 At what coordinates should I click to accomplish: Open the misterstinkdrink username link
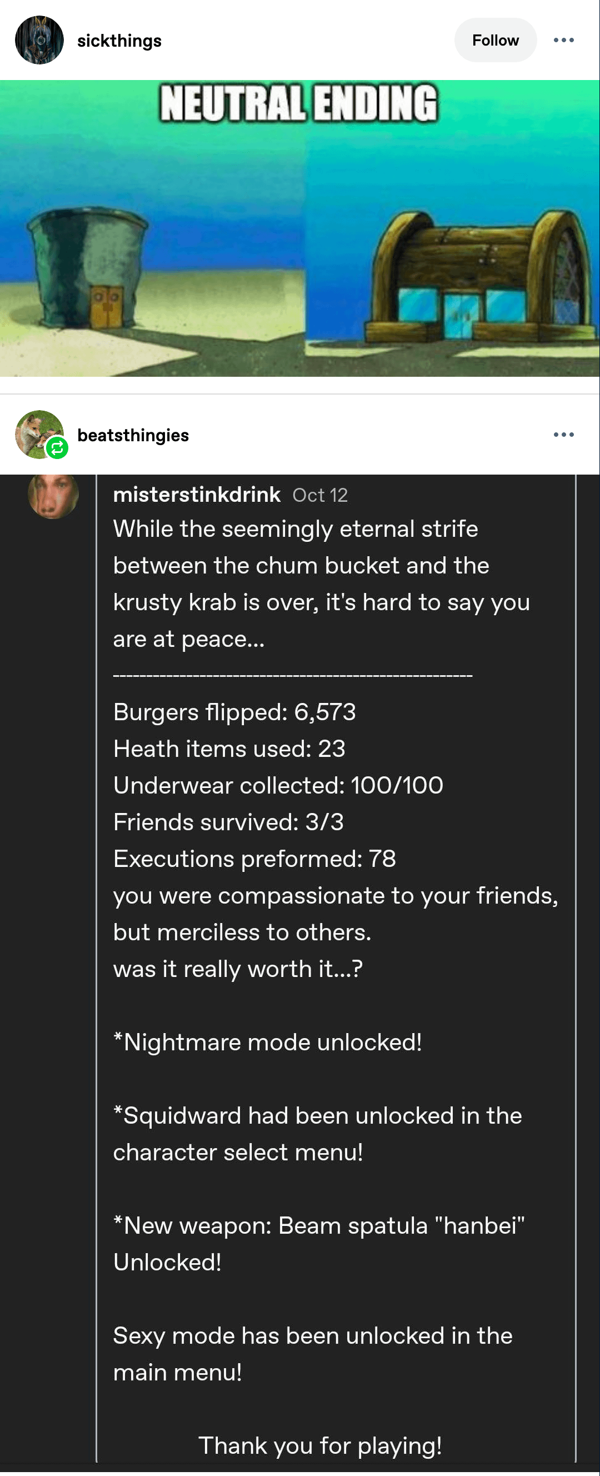197,495
